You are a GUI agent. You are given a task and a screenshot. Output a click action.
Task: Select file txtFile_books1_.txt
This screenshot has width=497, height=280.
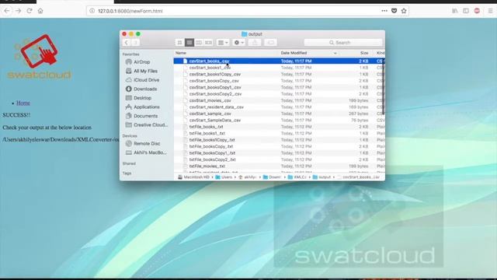(x=279, y=133)
